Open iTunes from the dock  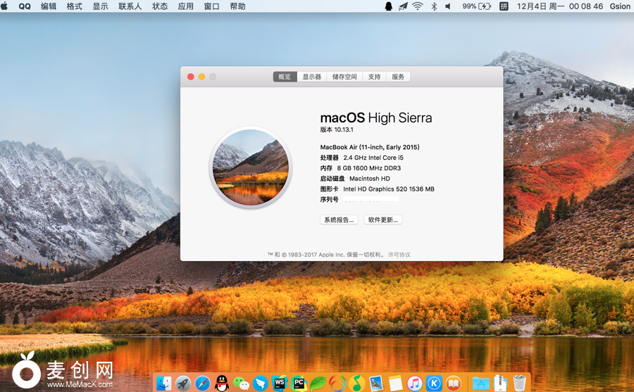tap(415, 383)
